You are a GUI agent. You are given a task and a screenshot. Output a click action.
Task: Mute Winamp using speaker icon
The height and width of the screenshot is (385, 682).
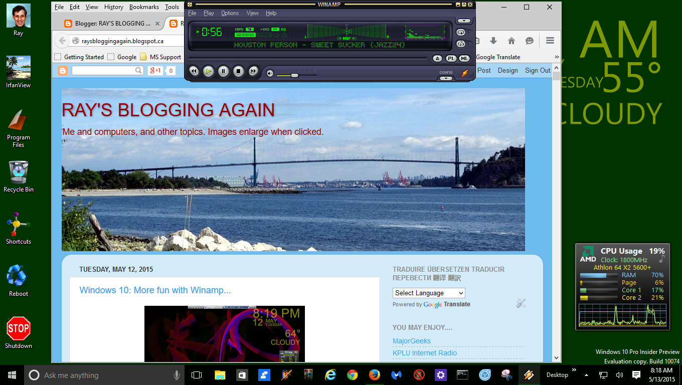tap(270, 74)
